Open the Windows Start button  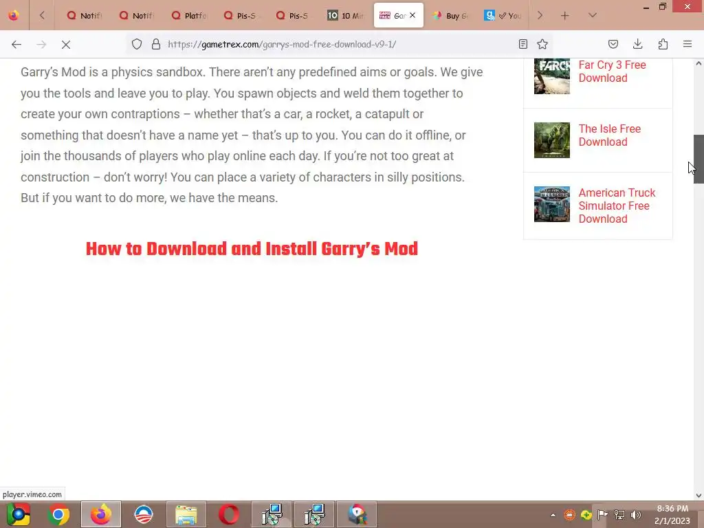(19, 514)
